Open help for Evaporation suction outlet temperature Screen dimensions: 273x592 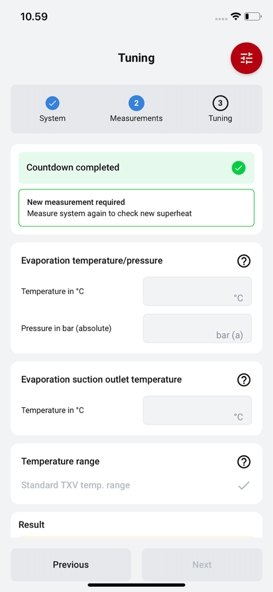tap(244, 380)
